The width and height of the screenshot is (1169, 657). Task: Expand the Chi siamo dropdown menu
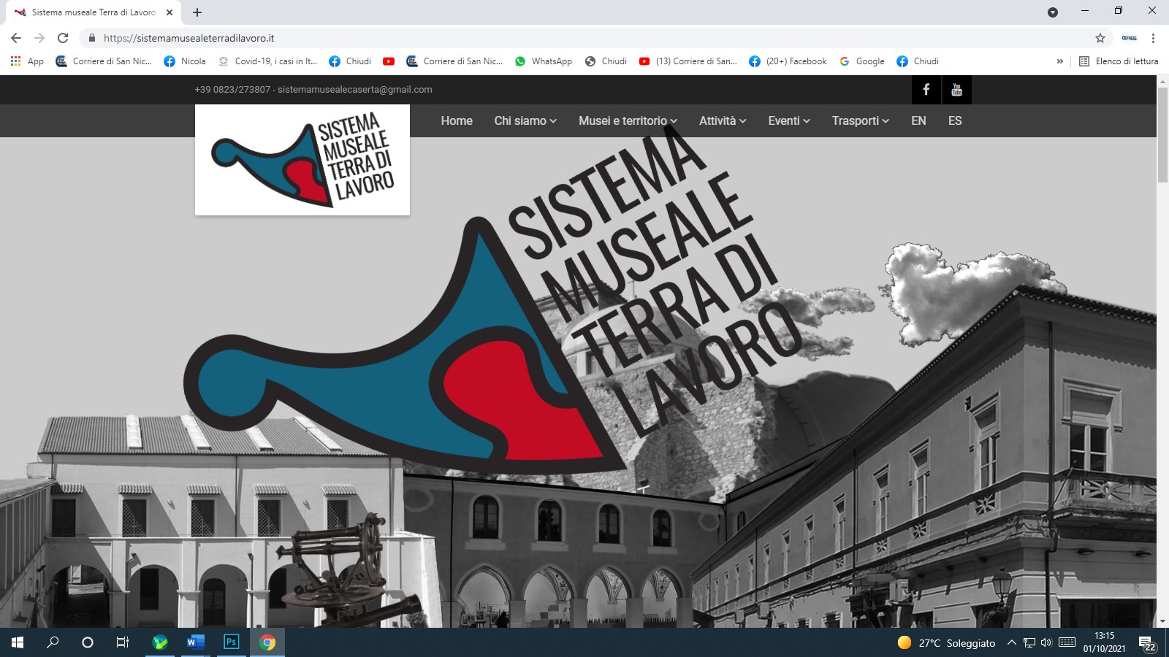click(x=525, y=121)
